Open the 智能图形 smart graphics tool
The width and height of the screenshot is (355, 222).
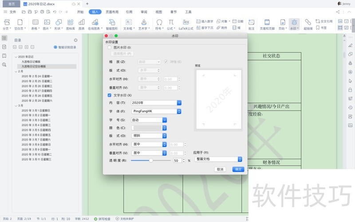pyautogui.click(x=111, y=23)
